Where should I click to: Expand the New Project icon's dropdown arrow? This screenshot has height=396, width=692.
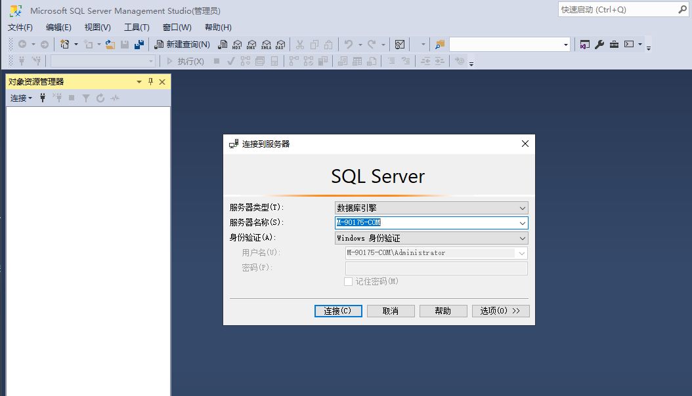(x=76, y=44)
